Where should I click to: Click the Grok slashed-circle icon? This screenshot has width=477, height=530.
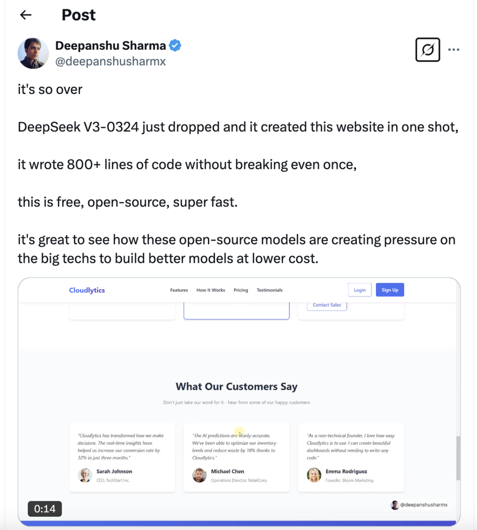click(428, 49)
